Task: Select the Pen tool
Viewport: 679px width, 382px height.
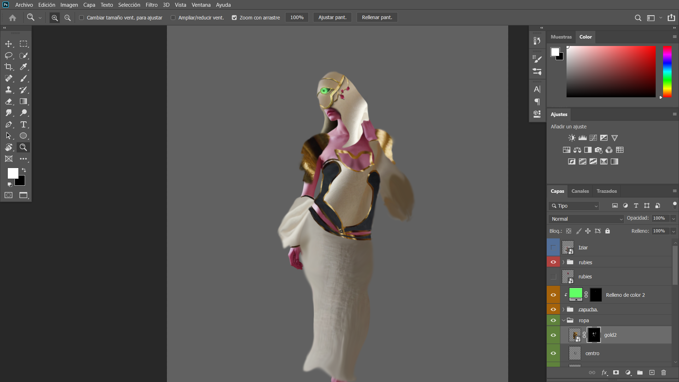Action: [x=8, y=125]
